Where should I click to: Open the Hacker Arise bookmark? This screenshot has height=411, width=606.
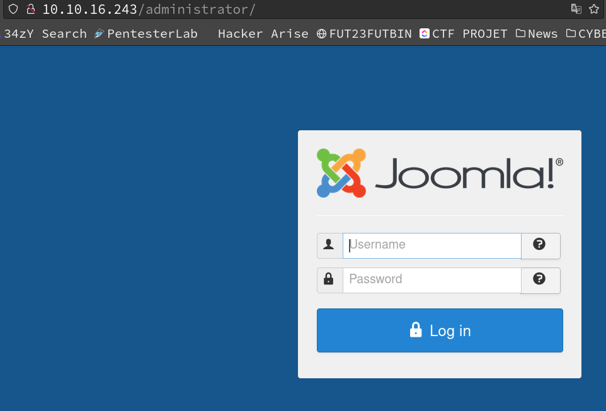click(x=263, y=33)
